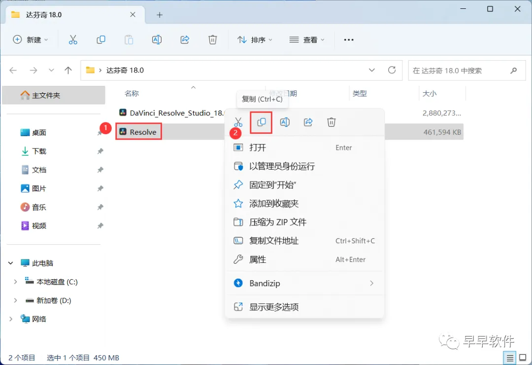Screen dimensions: 532x365
Task: Click Copy icon in context menu
Action: (261, 122)
